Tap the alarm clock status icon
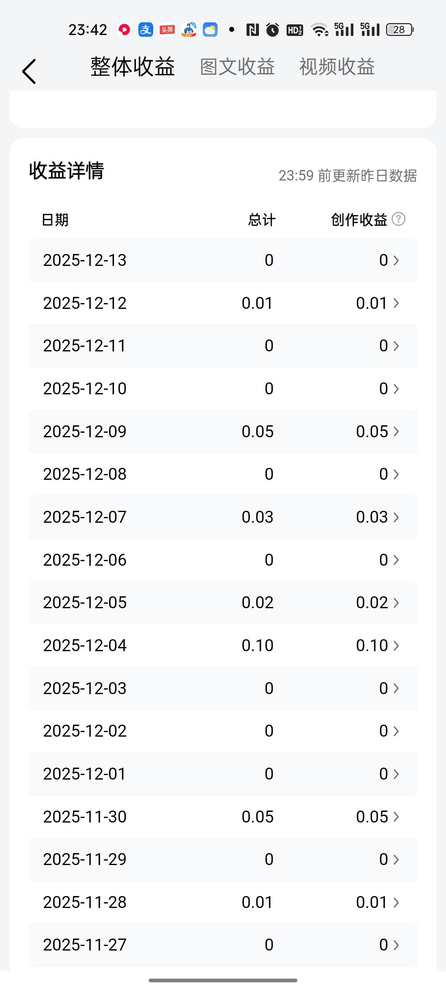 pos(273,30)
